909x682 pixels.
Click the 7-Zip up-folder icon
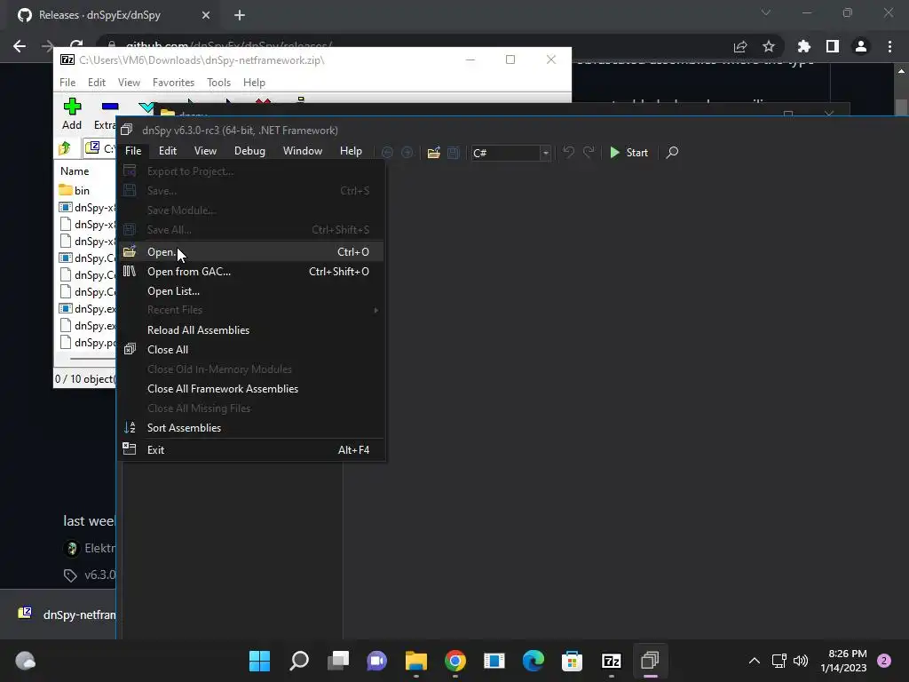tap(65, 148)
